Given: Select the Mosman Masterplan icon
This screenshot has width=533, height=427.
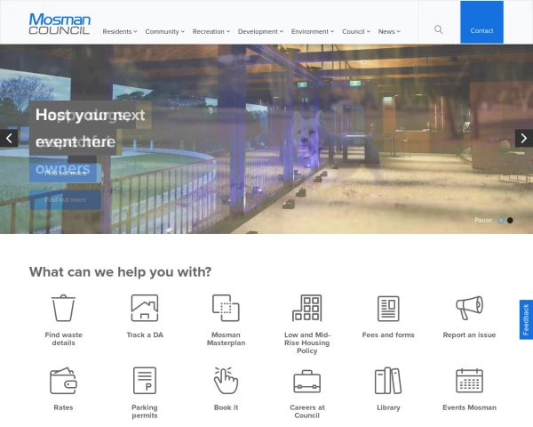Looking at the screenshot, I should point(226,308).
